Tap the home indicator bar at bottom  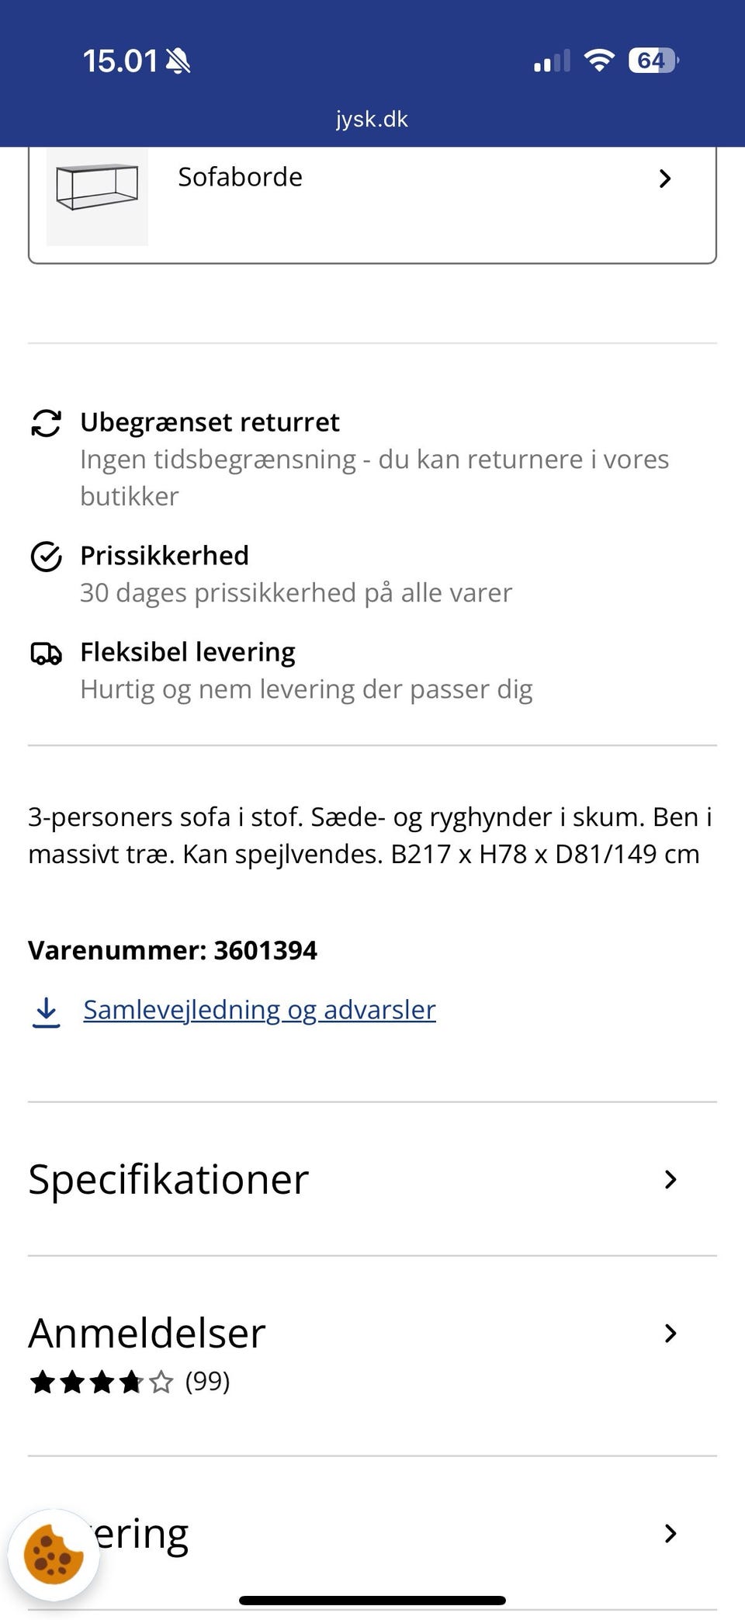point(372,1599)
